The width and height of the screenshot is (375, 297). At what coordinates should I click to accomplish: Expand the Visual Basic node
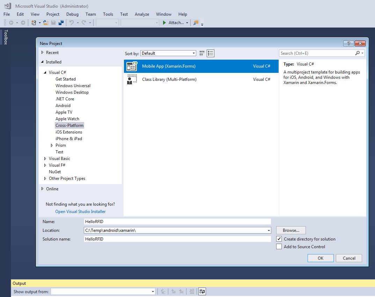click(x=45, y=159)
